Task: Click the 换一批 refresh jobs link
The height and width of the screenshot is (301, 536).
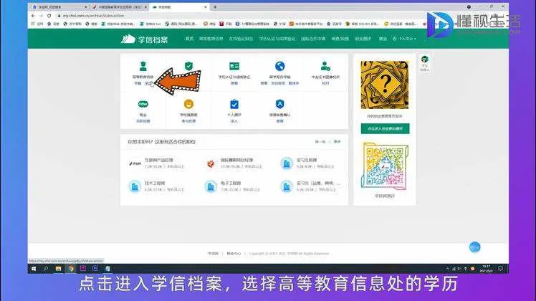Action: pos(320,142)
